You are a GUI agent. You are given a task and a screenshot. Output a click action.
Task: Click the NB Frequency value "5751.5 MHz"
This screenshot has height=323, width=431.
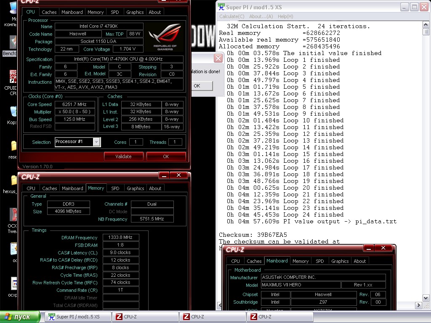click(x=152, y=219)
